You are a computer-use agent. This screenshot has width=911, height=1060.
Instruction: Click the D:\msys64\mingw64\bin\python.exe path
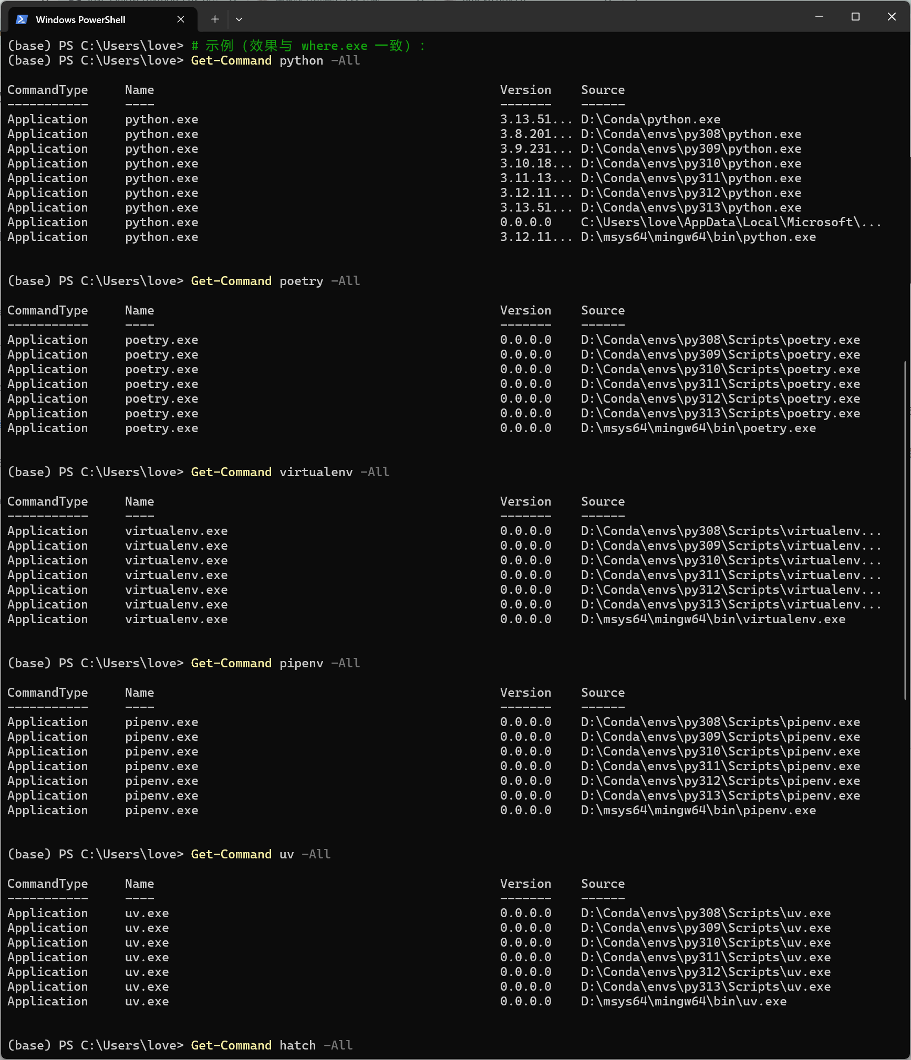pyautogui.click(x=698, y=237)
